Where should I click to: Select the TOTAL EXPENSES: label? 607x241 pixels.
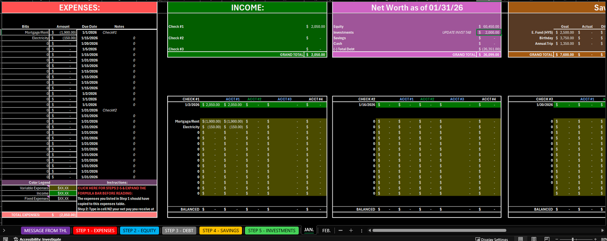(26, 215)
